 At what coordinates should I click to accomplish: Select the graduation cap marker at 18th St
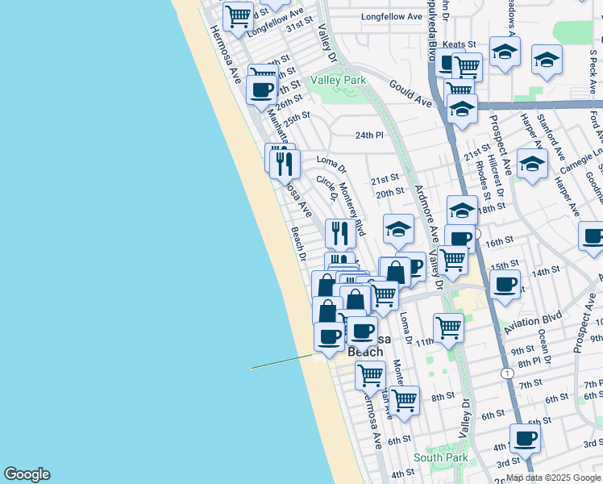pyautogui.click(x=462, y=211)
